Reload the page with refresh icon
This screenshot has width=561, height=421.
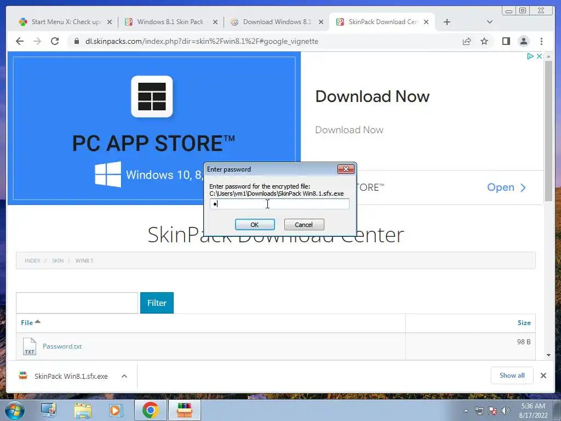(55, 41)
